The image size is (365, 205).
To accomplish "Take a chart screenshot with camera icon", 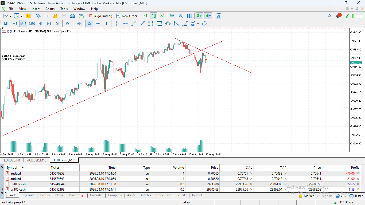I will 219,16.
